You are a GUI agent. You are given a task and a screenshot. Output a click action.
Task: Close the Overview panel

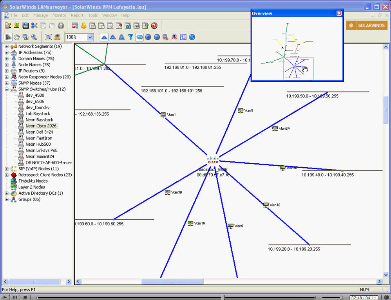click(339, 13)
